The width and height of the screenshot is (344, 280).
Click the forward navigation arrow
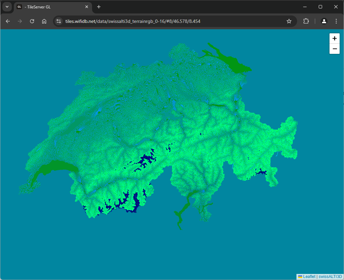(x=20, y=21)
